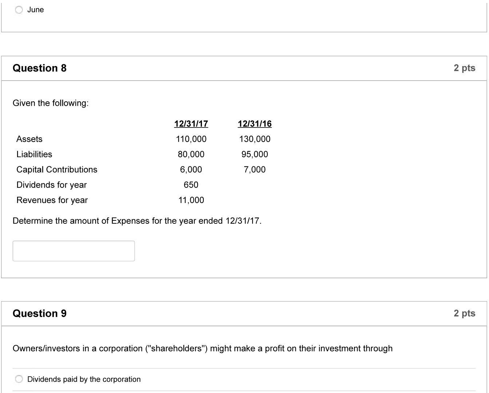
Task: Click the 95,000 liabilities value
Action: coord(255,154)
